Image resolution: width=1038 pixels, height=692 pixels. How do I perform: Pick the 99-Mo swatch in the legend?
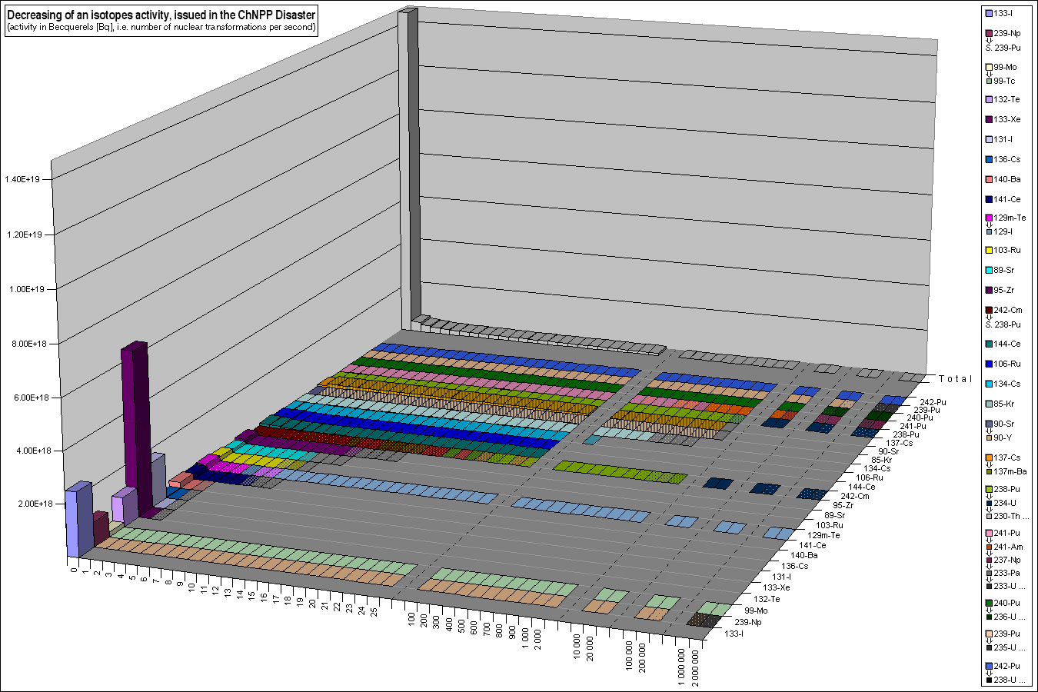coord(989,68)
